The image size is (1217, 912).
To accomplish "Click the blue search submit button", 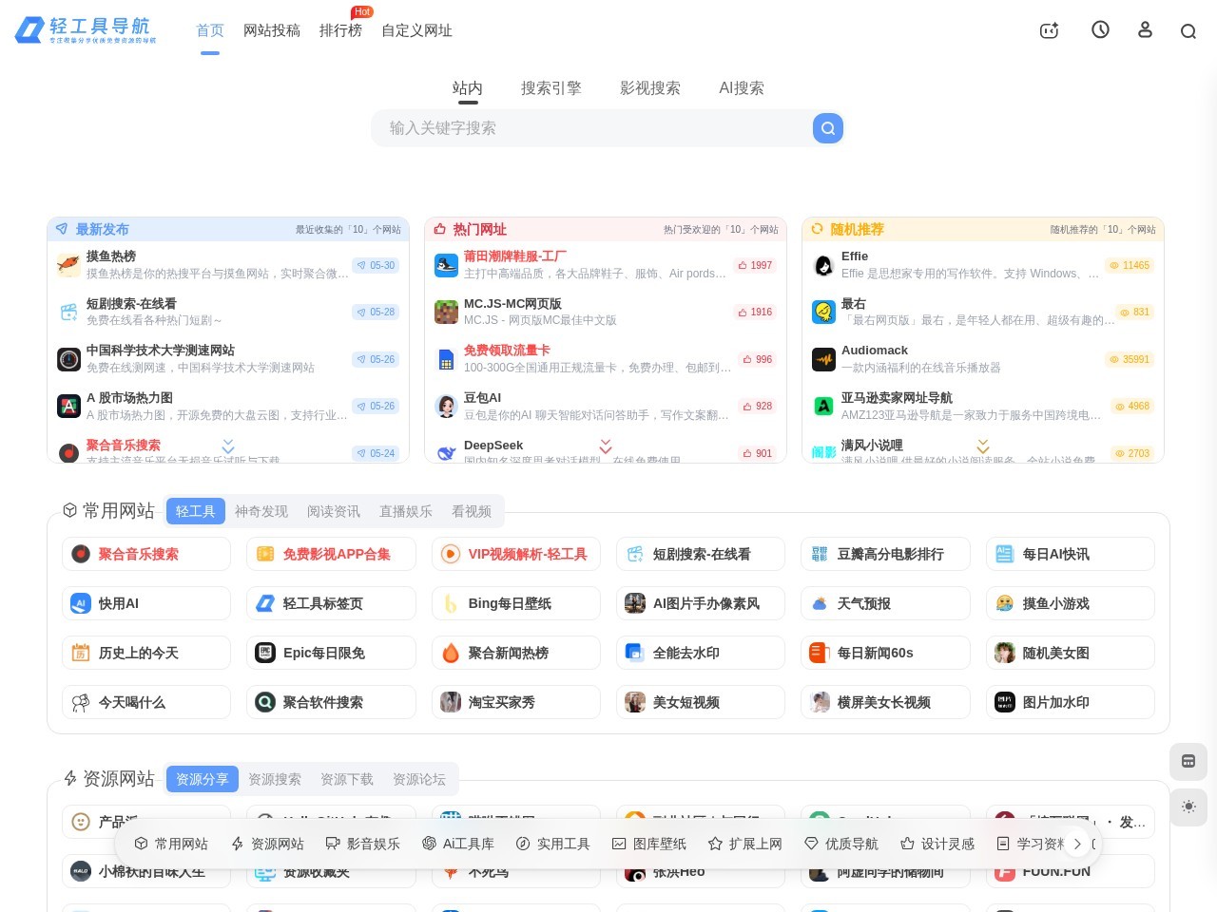I will click(x=828, y=128).
